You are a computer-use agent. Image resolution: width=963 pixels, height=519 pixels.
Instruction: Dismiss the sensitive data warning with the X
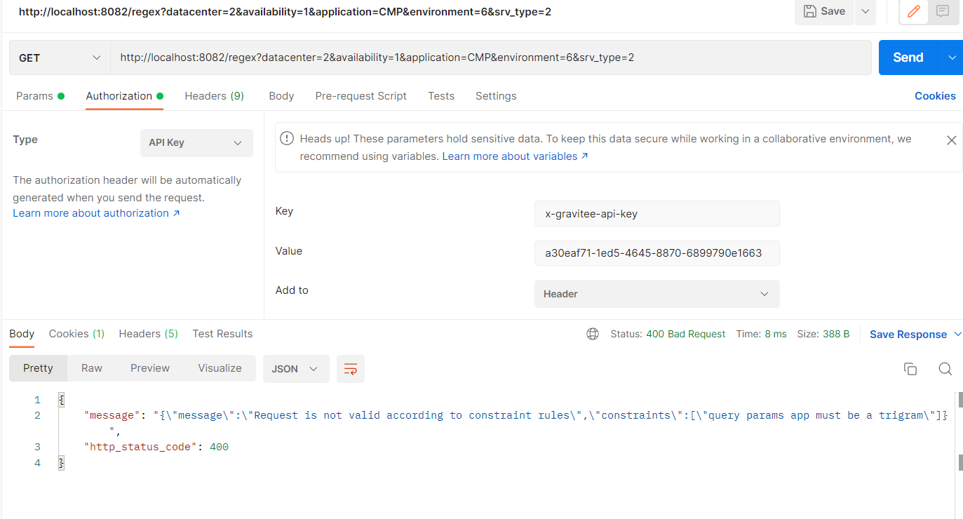(951, 140)
